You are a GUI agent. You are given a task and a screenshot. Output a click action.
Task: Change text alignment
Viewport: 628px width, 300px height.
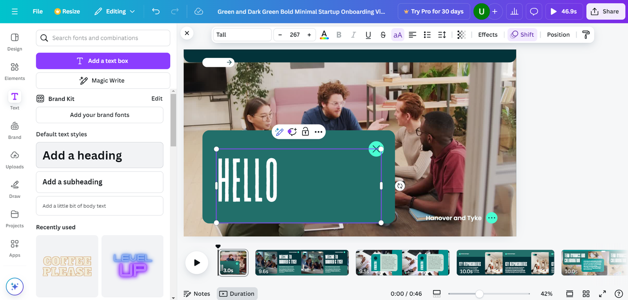(x=413, y=34)
